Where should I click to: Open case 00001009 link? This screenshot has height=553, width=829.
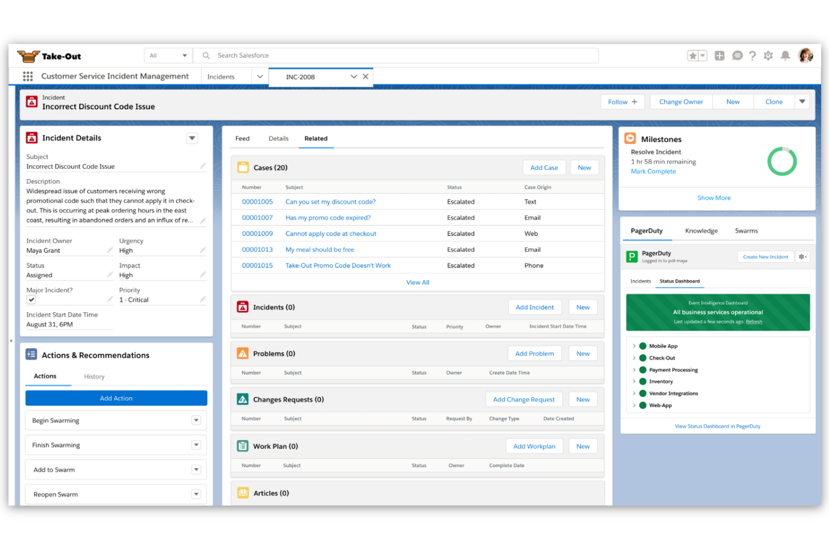coord(257,234)
